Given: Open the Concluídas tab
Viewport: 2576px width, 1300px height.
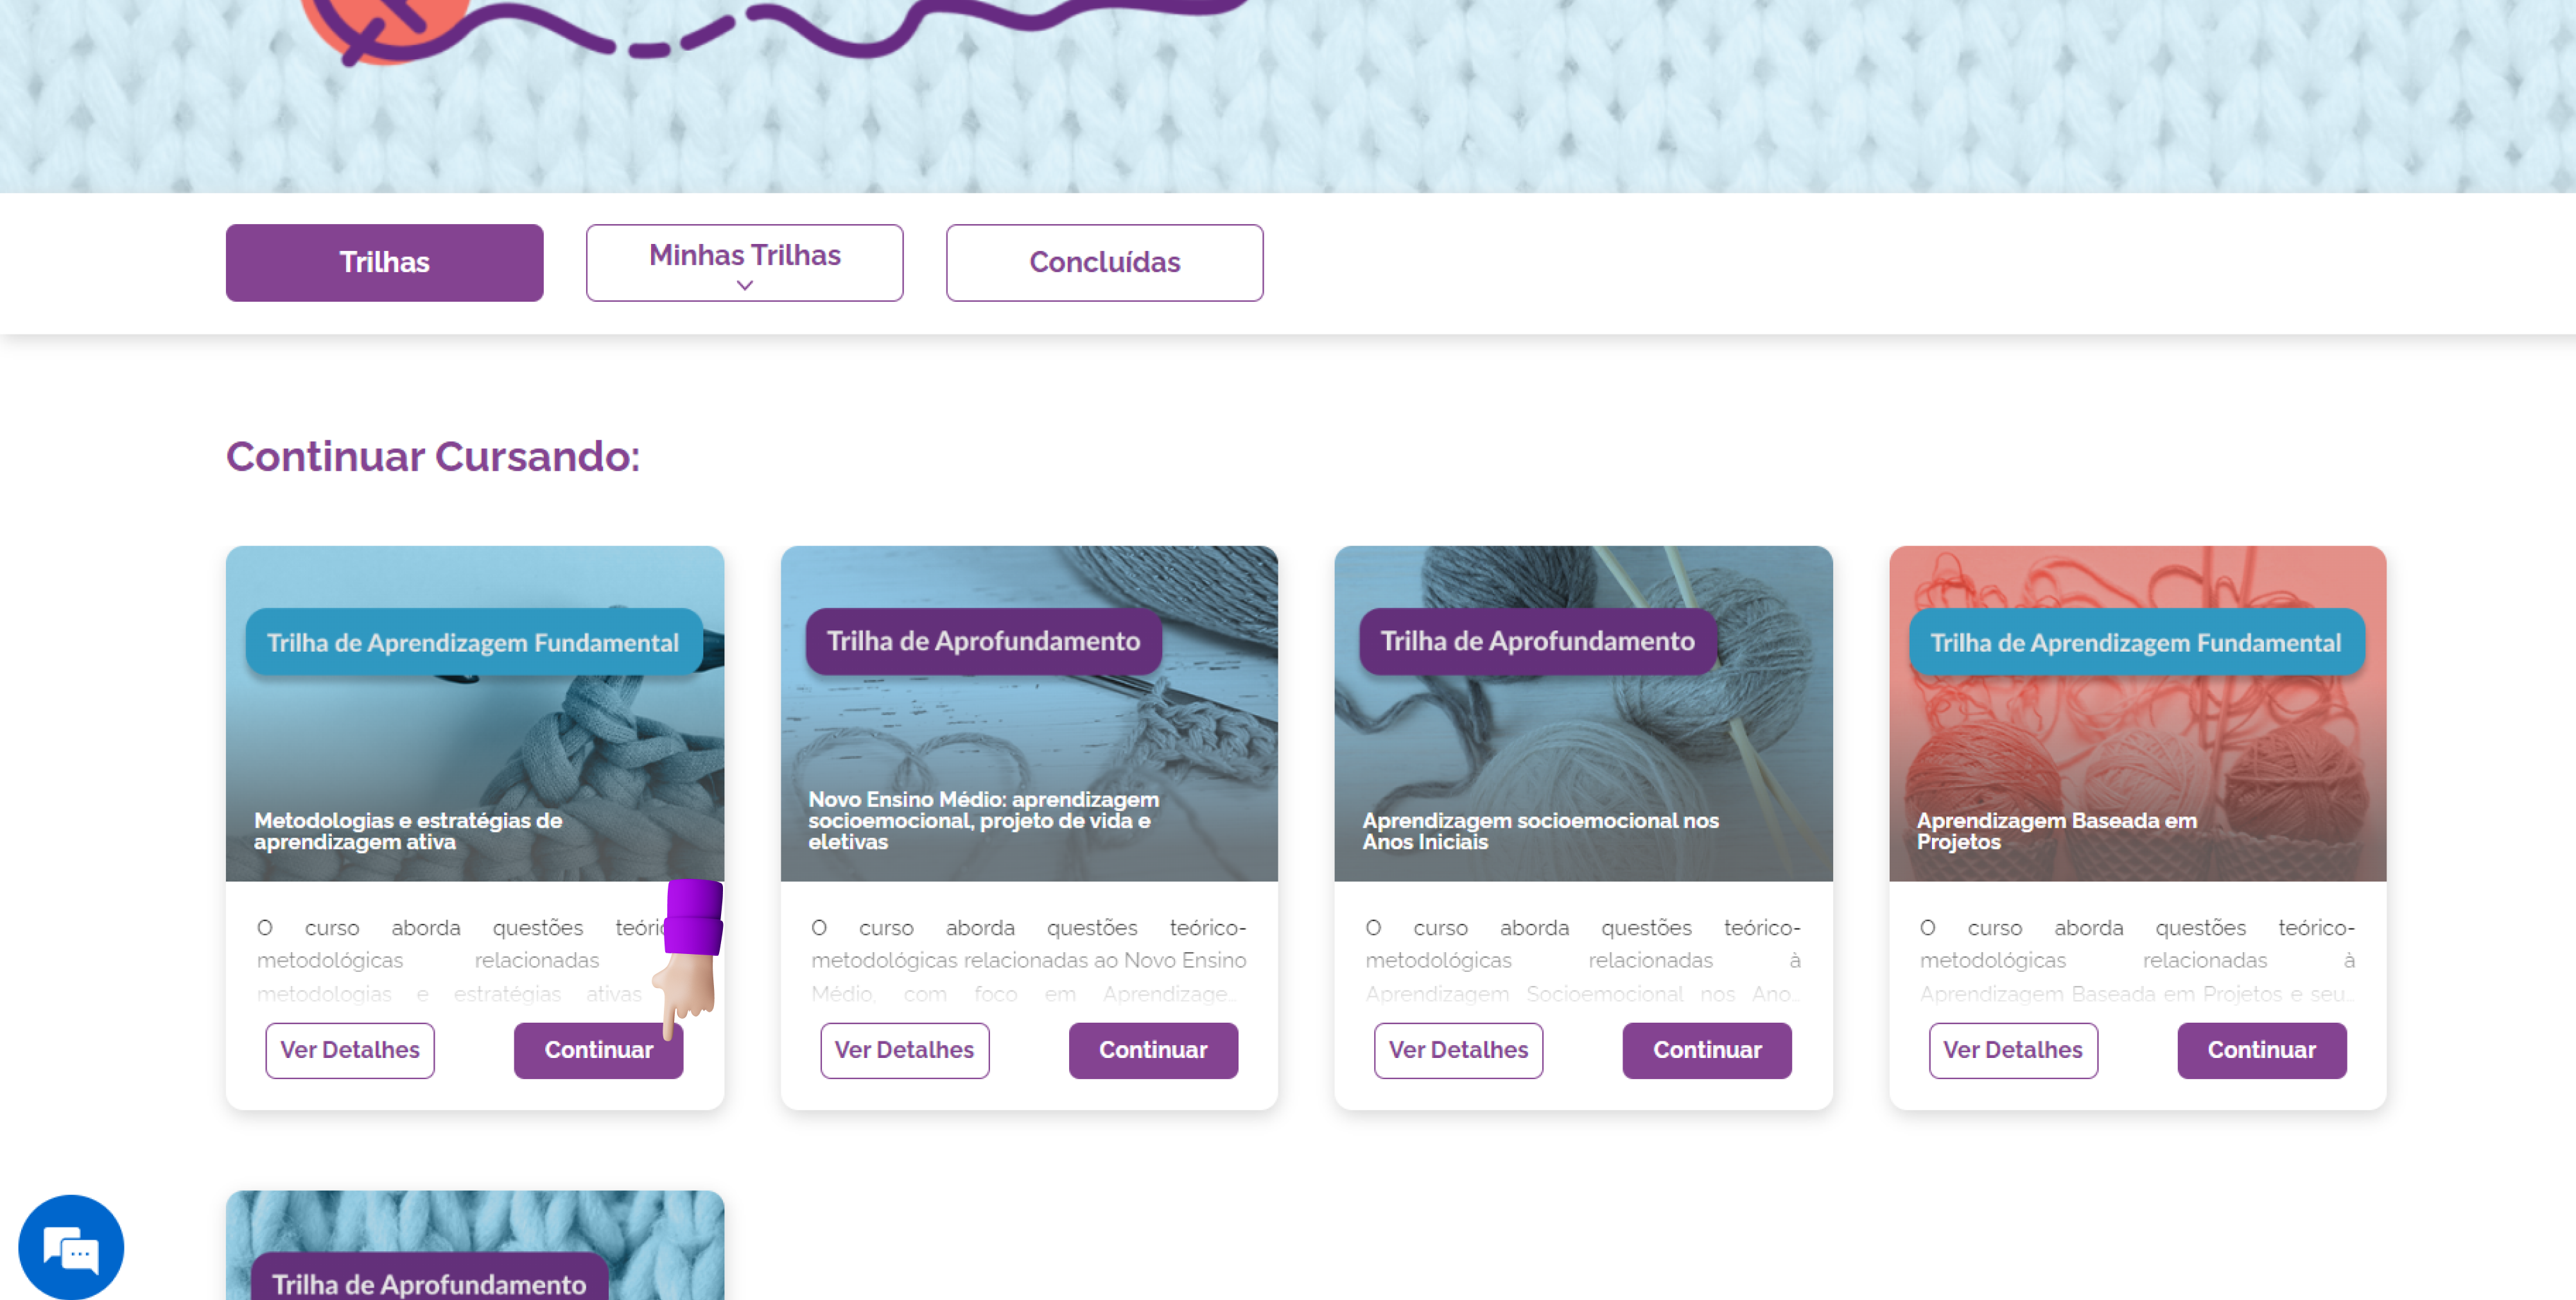Looking at the screenshot, I should point(1104,262).
